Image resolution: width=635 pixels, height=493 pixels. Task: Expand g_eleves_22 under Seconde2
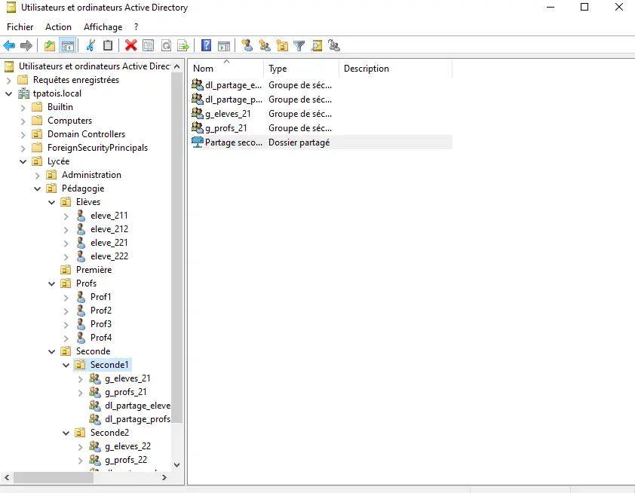click(x=80, y=447)
